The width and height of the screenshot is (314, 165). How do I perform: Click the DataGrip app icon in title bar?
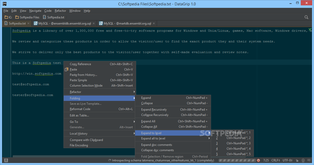[4, 4]
